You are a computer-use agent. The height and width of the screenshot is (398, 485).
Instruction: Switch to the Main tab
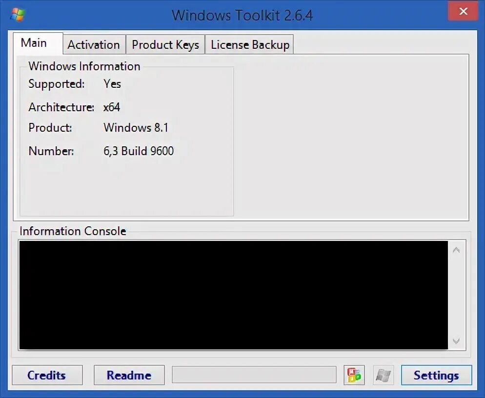38,43
